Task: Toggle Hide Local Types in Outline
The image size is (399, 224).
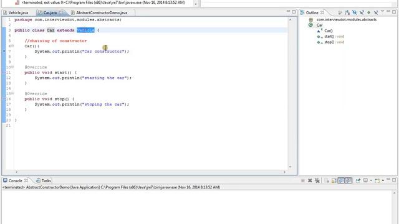Action: click(375, 12)
